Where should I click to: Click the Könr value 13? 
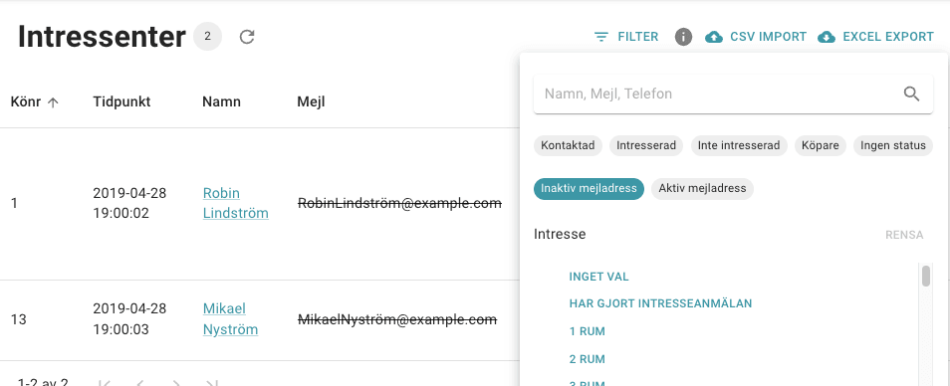click(19, 319)
